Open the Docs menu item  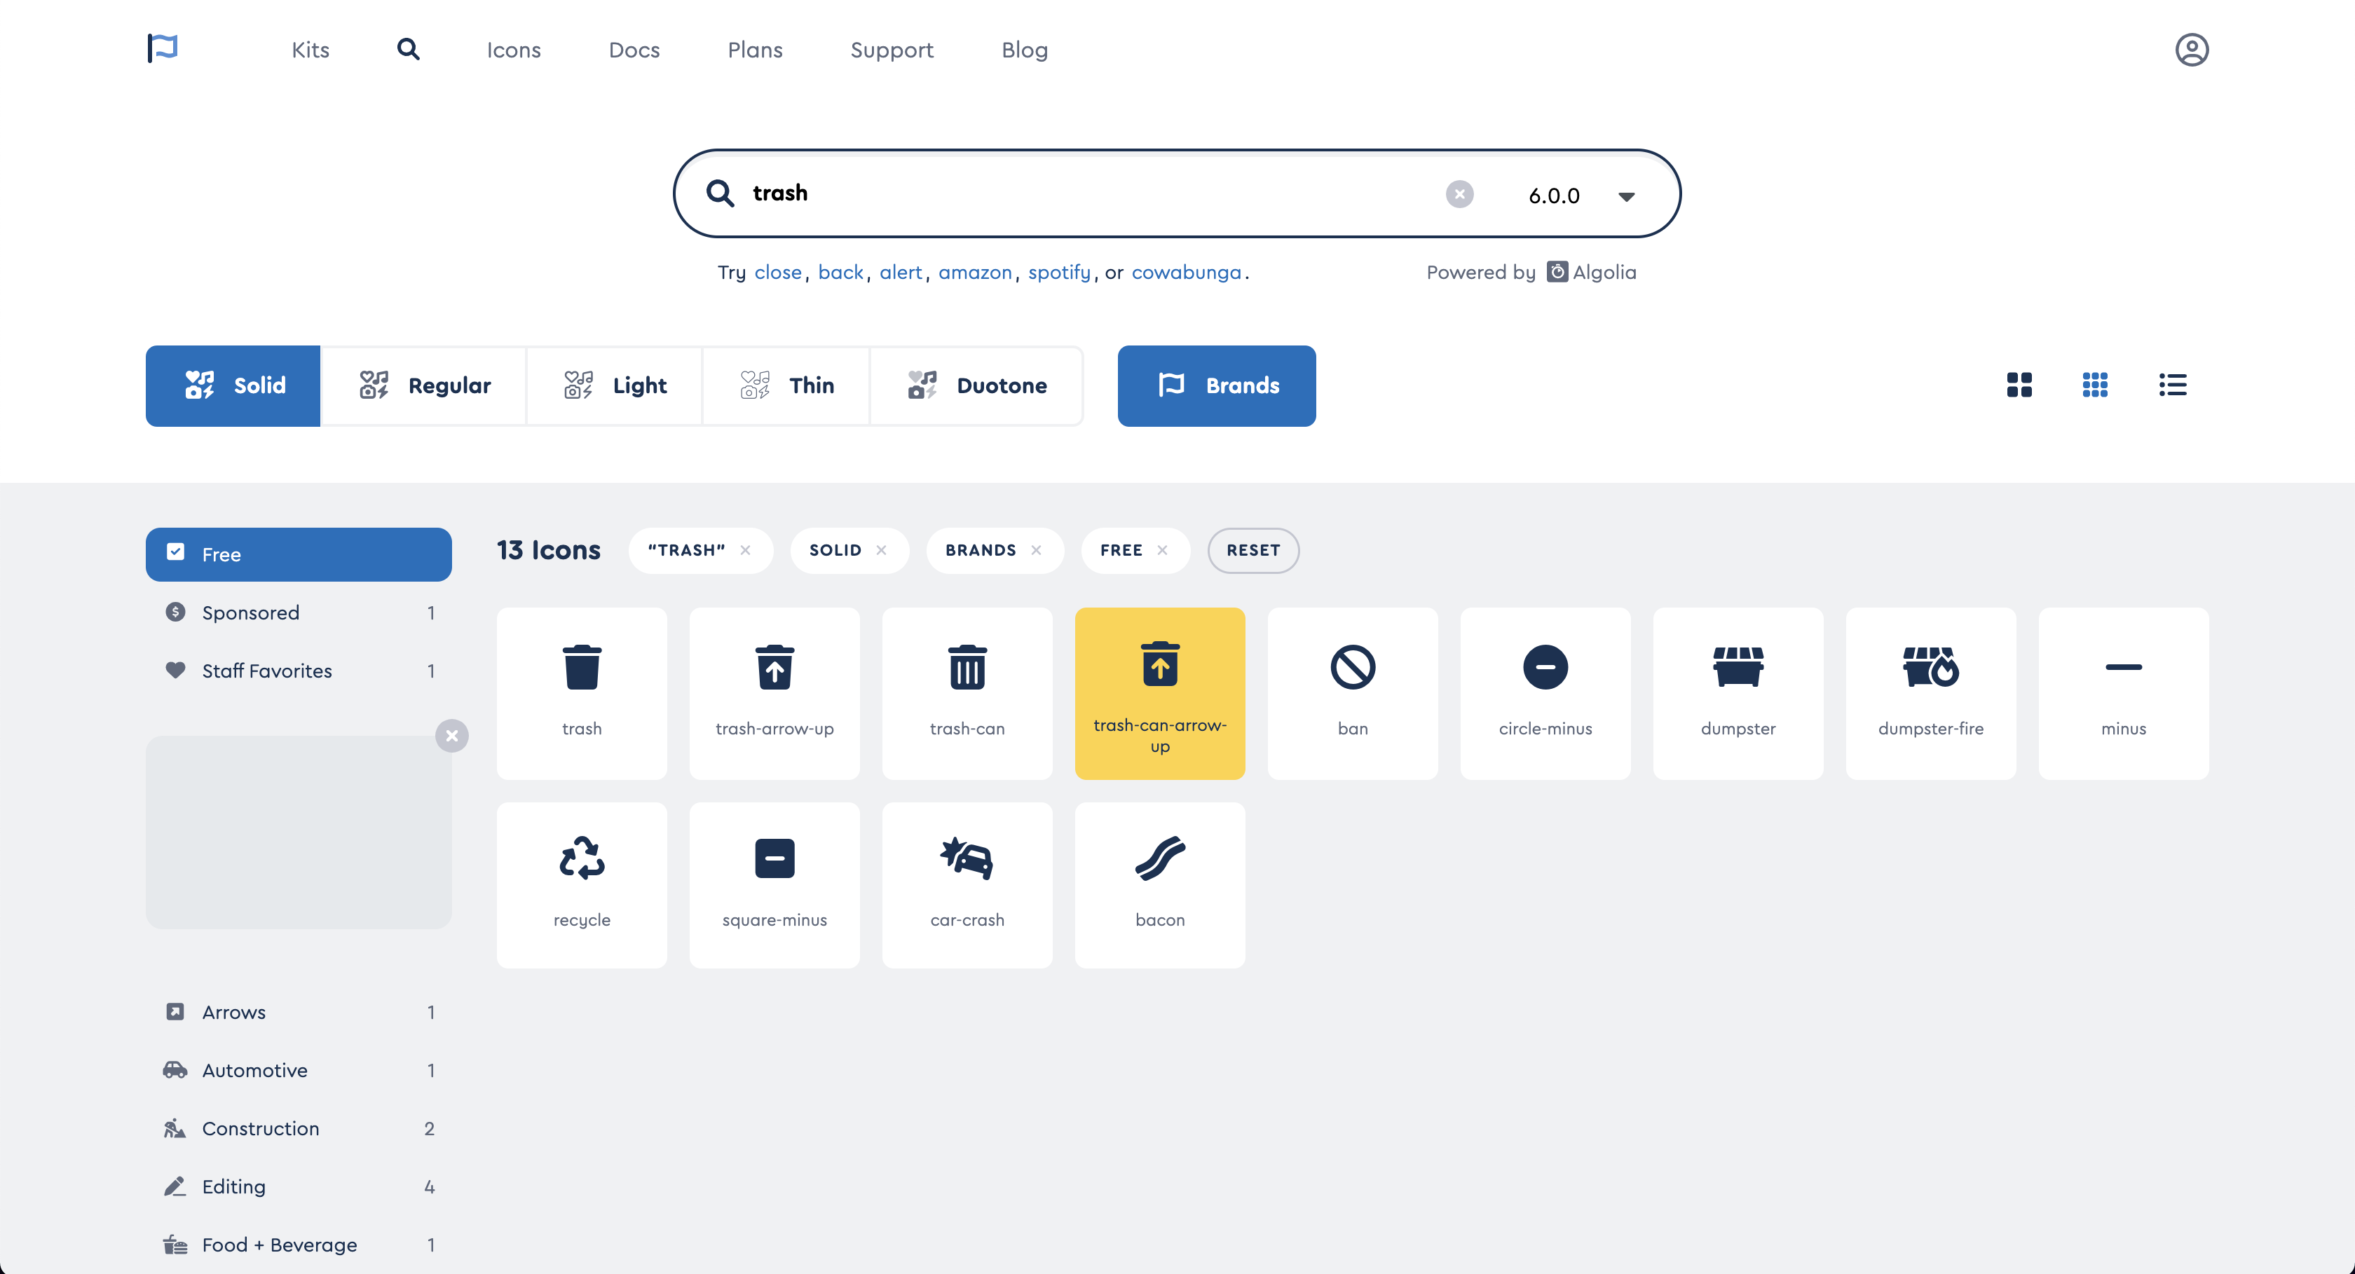coord(634,49)
